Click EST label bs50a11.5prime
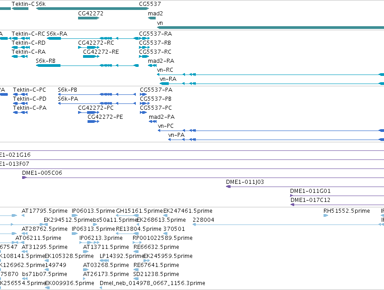 (x=115, y=220)
